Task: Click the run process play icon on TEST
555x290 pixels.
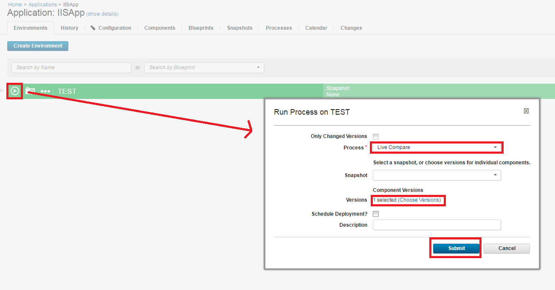Action: pyautogui.click(x=15, y=91)
